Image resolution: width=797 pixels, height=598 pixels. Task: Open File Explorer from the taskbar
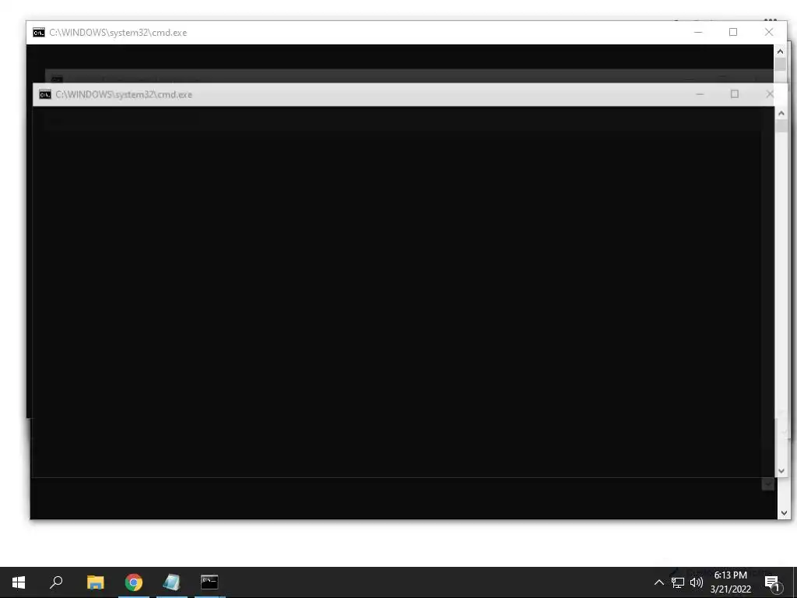(95, 582)
